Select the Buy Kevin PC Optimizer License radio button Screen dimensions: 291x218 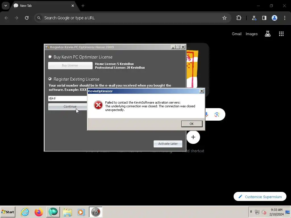tap(50, 57)
